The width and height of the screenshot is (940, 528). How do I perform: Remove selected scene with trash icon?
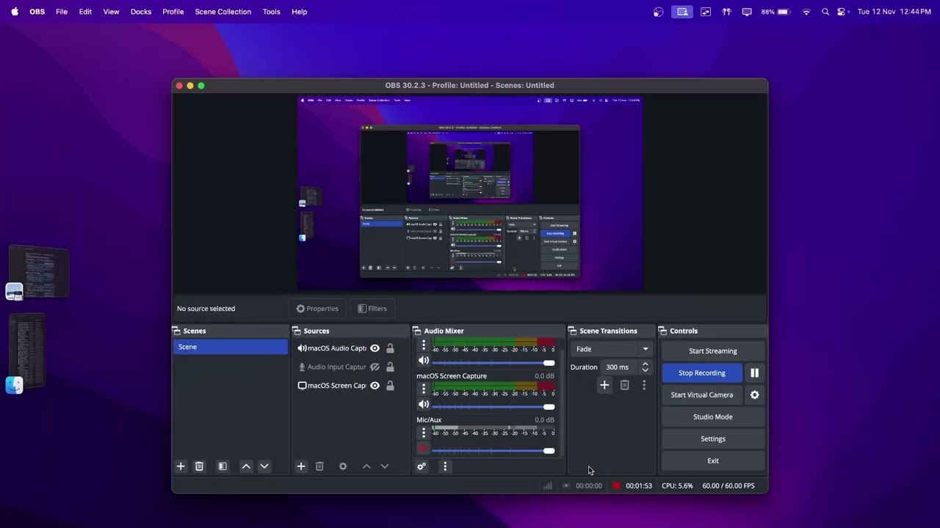click(199, 466)
